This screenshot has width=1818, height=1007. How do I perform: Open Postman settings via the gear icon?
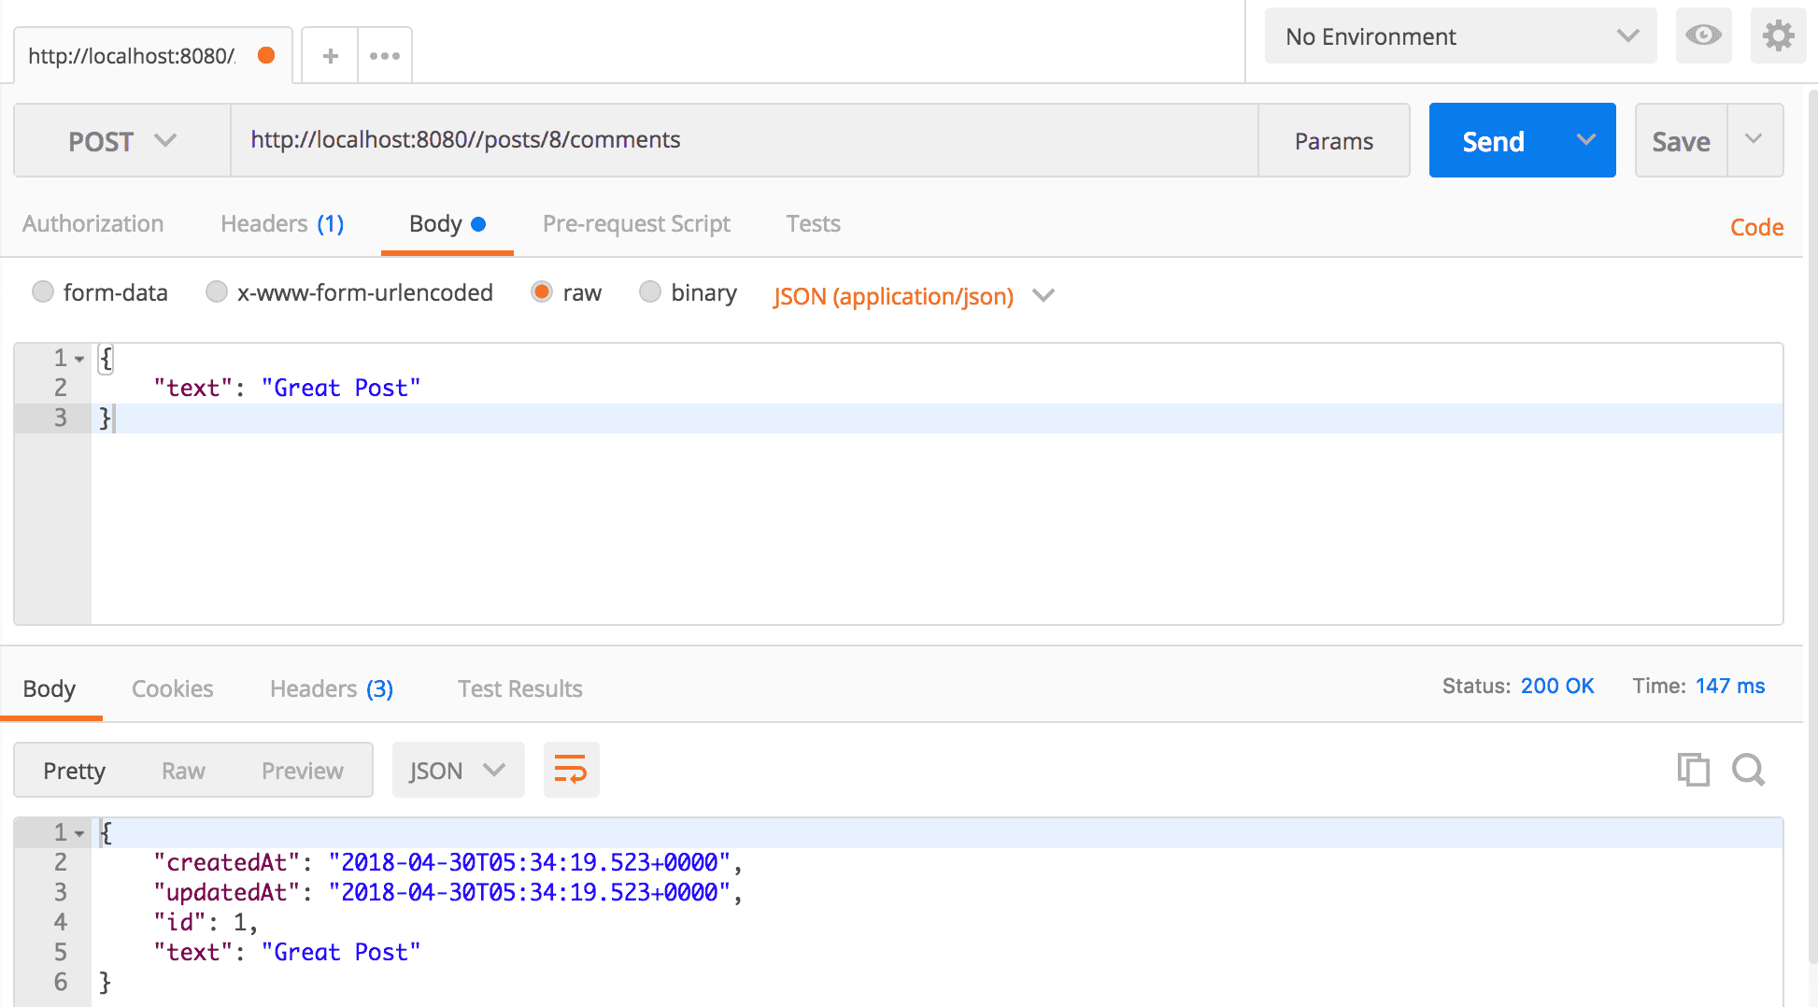point(1778,35)
